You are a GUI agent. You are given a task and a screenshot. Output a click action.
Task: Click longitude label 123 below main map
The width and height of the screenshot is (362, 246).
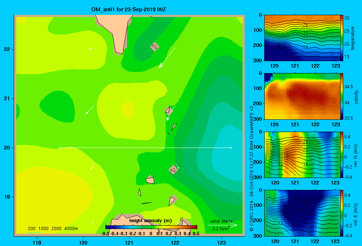(222, 243)
